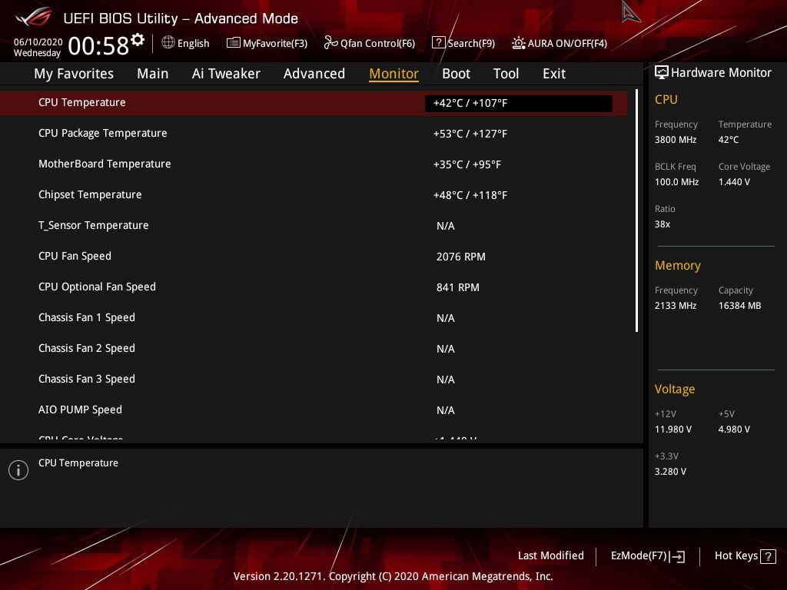Click the 841 RPM value

(x=458, y=287)
